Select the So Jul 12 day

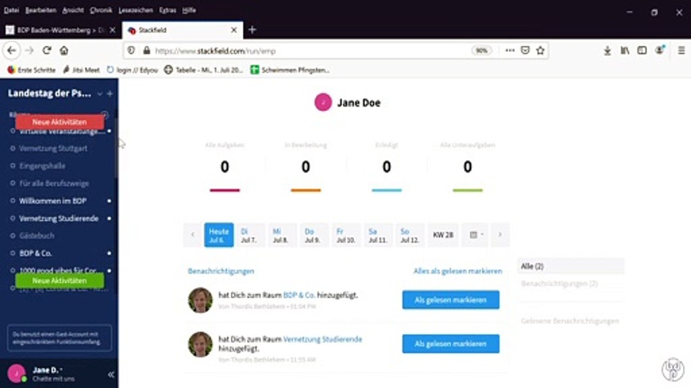click(410, 235)
